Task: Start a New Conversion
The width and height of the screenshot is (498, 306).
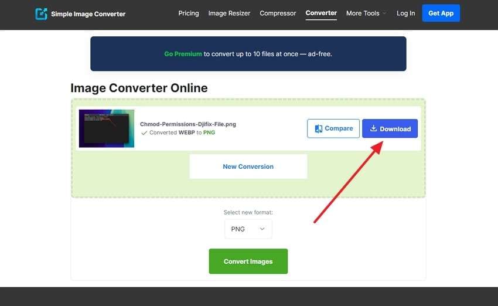Action: pos(248,166)
